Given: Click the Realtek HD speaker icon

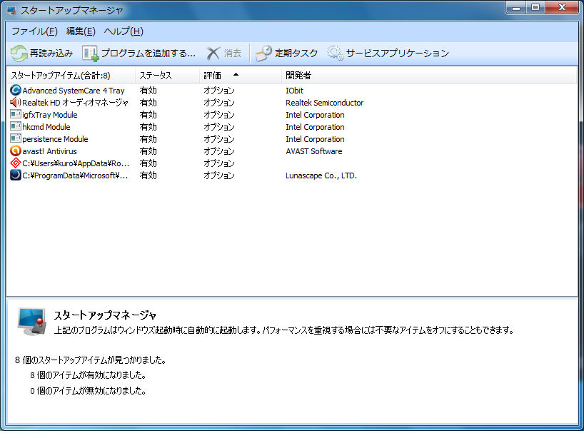Looking at the screenshot, I should pos(16,102).
